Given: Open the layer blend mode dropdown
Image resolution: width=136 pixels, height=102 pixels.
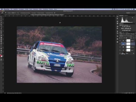Looking at the screenshot, I should (x=124, y=36).
